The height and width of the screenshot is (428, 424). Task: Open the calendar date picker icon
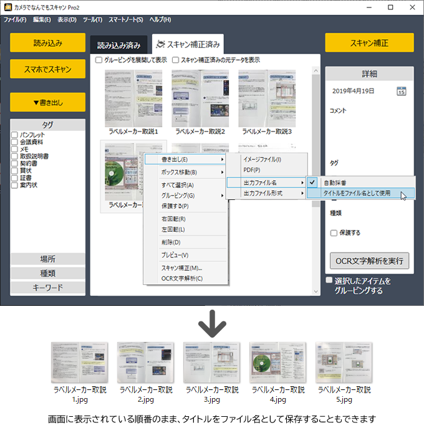point(402,91)
